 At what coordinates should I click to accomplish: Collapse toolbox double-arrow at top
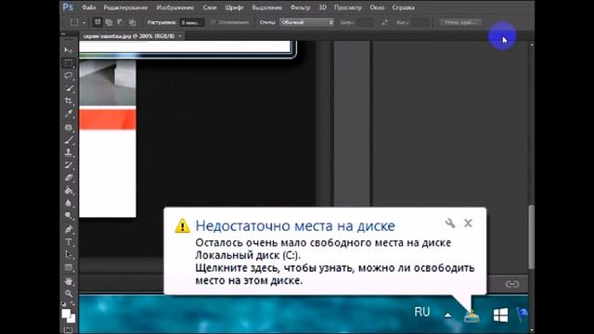point(63,33)
